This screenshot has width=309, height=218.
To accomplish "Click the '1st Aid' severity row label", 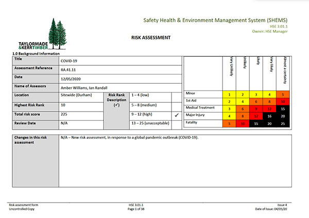I will click(x=191, y=101).
